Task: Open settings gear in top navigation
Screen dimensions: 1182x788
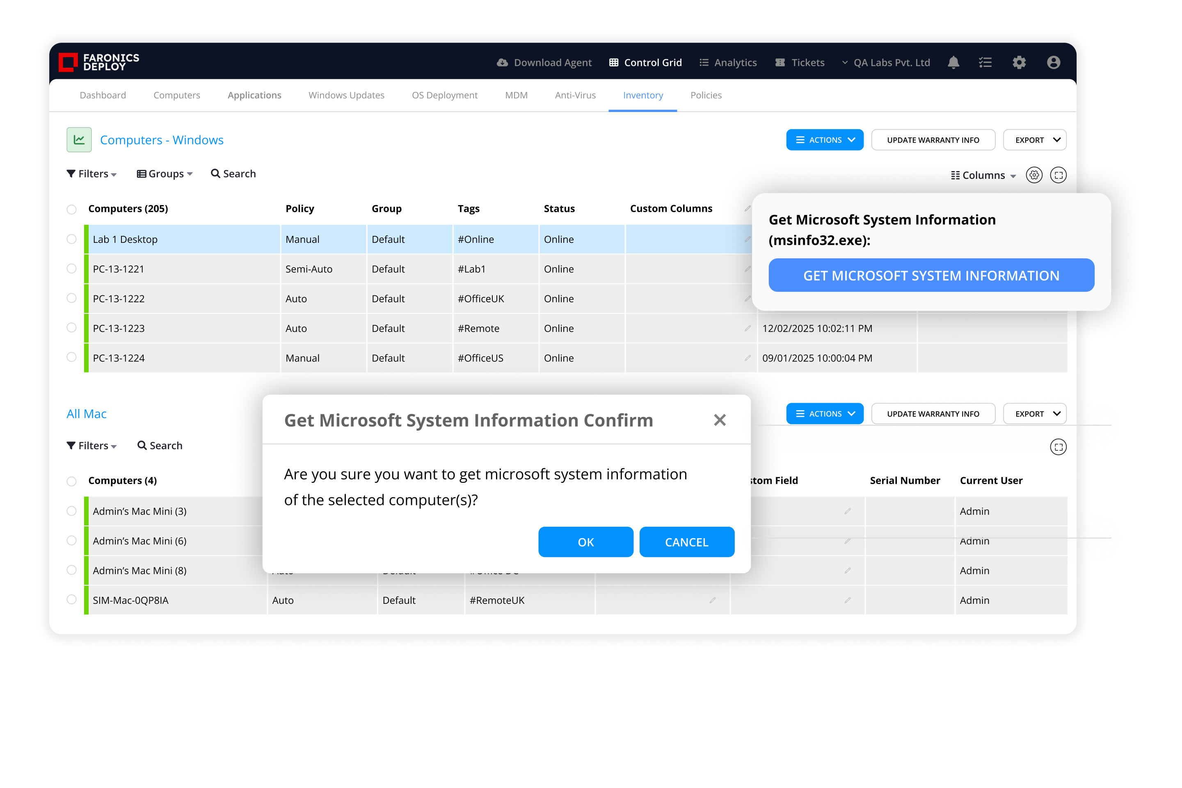Action: (x=1019, y=62)
